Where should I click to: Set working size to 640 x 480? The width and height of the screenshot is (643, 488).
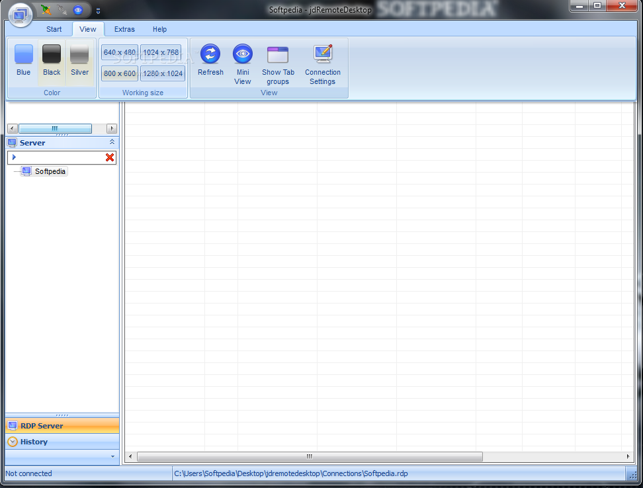click(x=119, y=52)
